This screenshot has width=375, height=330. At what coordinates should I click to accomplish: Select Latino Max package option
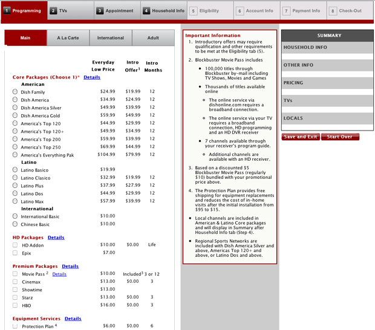(15, 201)
